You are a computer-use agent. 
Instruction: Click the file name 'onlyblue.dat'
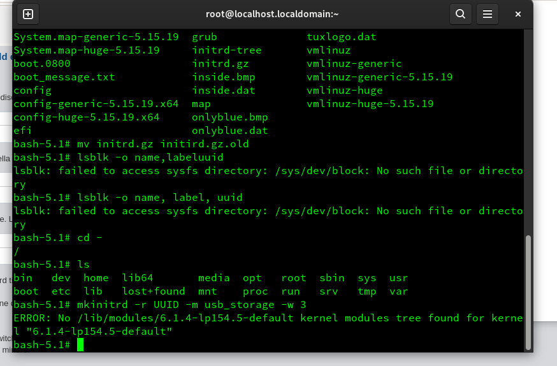pyautogui.click(x=230, y=131)
